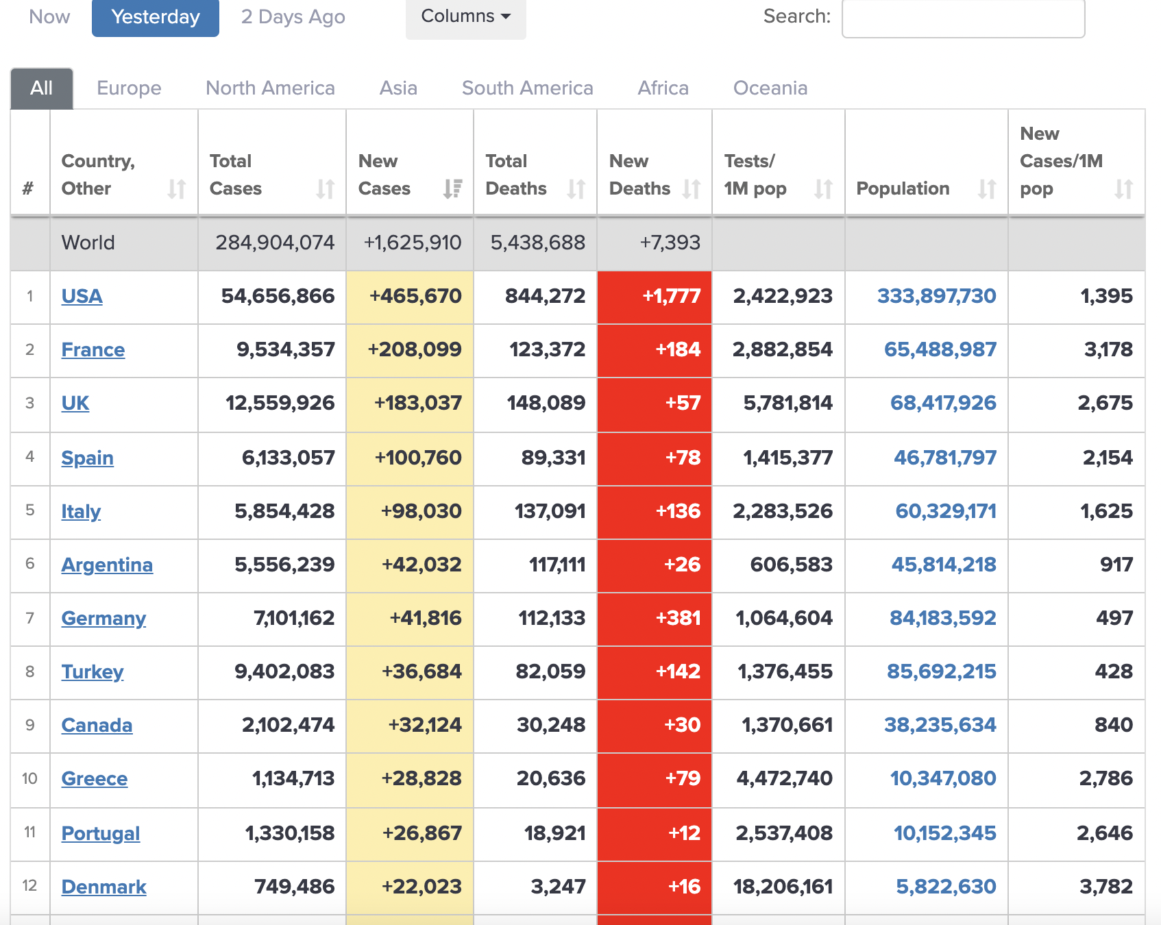Open the Turkey country link
The image size is (1161, 925).
(93, 671)
